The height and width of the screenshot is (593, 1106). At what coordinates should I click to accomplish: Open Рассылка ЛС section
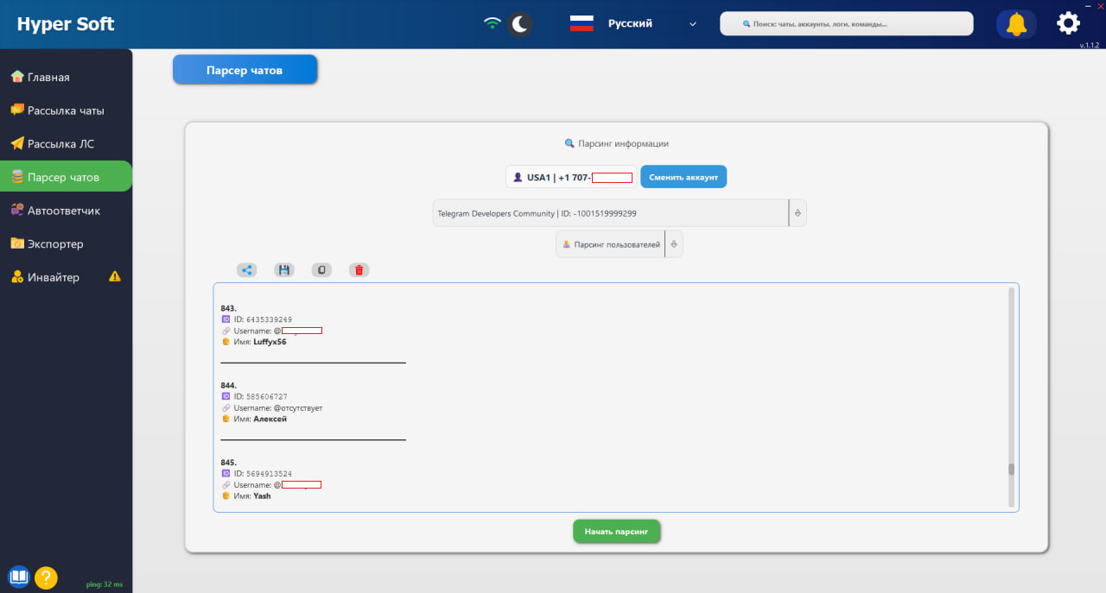[x=67, y=143]
